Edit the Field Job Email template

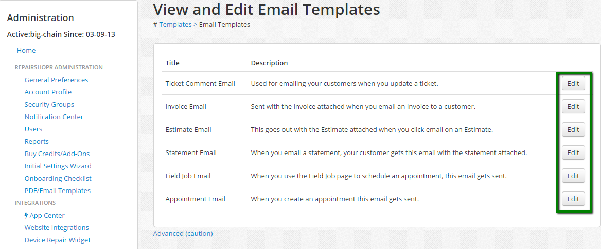pos(573,176)
